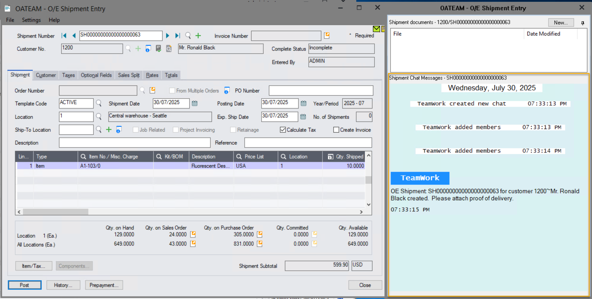Viewport: 592px width, 299px height.
Task: Open the Prepayment dialog
Action: click(x=104, y=285)
